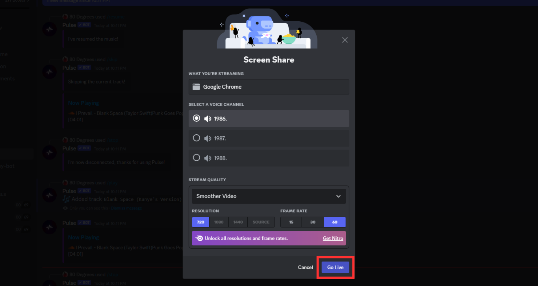Screen dimensions: 538x286
Task: Click the Google Chrome streaming source field
Action: click(x=269, y=87)
